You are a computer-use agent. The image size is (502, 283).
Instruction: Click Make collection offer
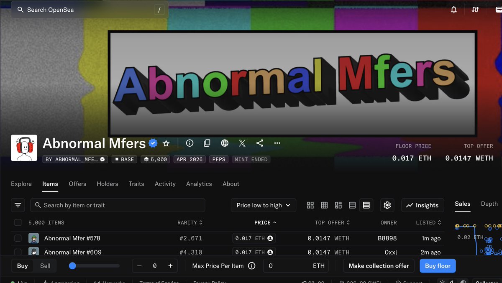(x=379, y=266)
